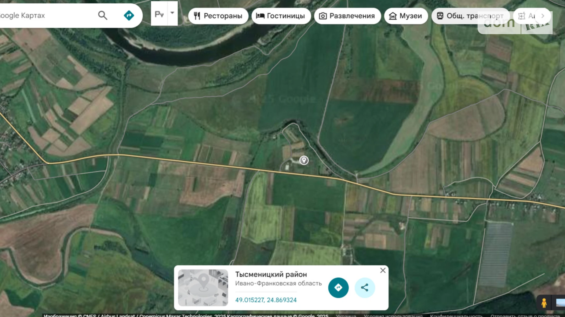Screen dimensions: 565x317
Task: Open the Ру input language selector
Action: point(159,14)
